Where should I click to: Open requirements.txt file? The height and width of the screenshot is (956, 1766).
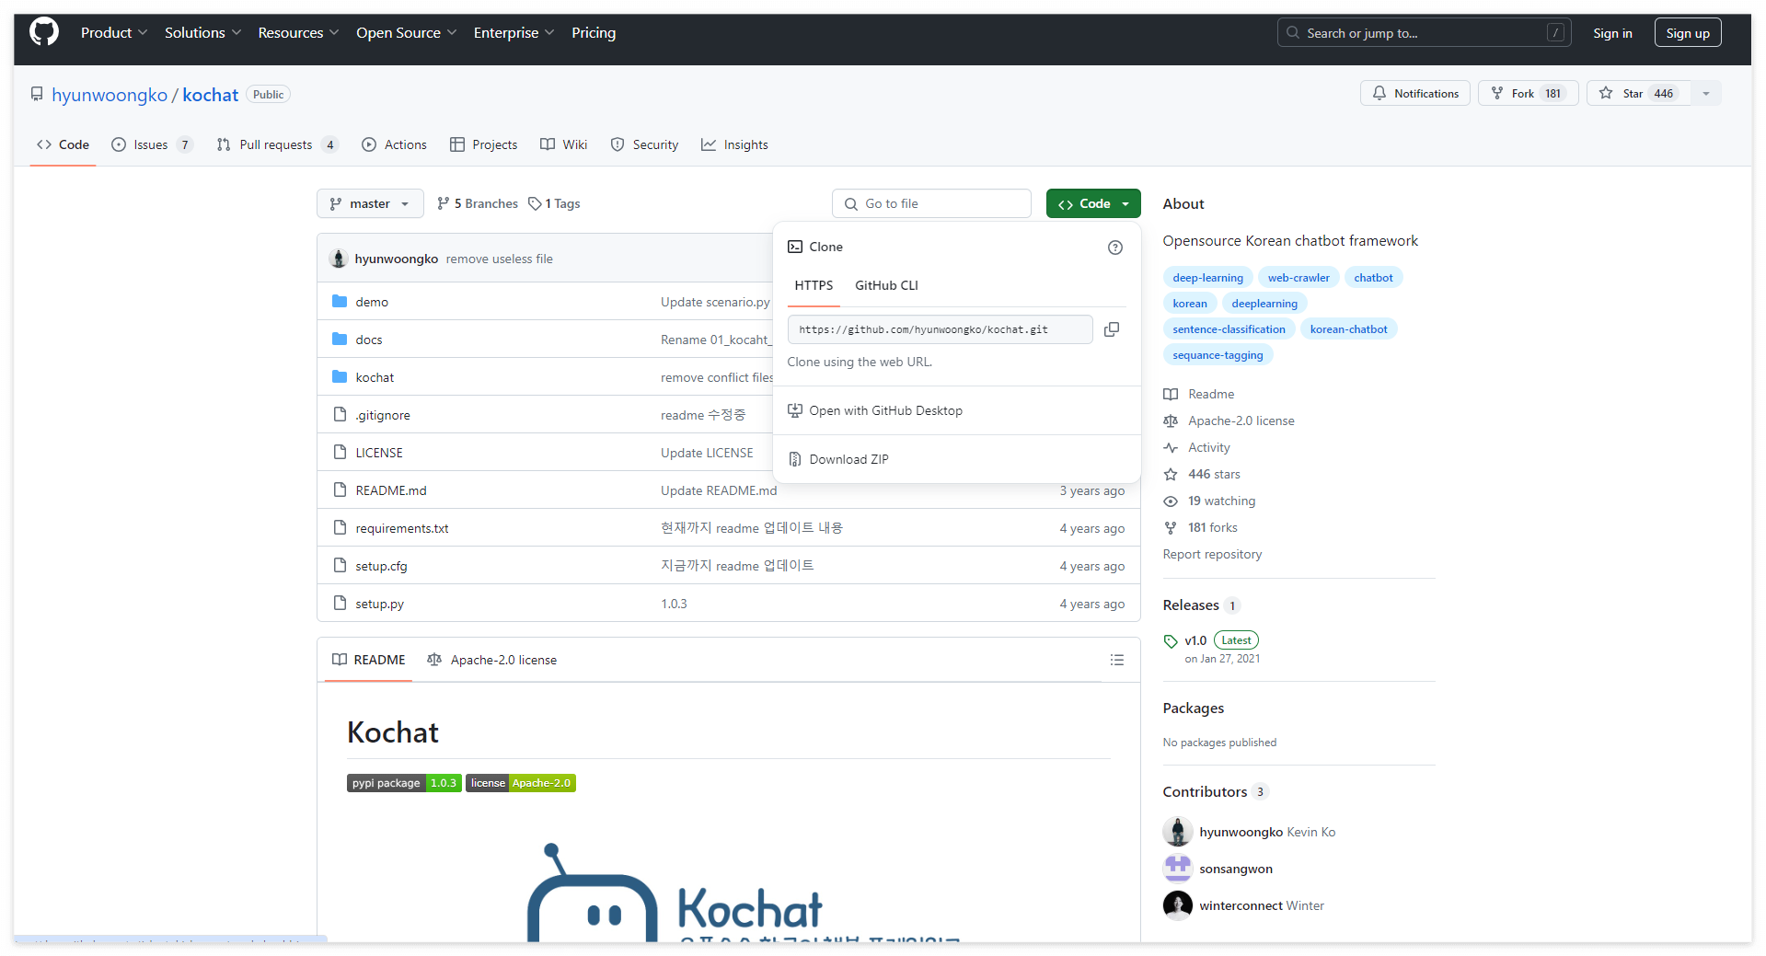[402, 528]
